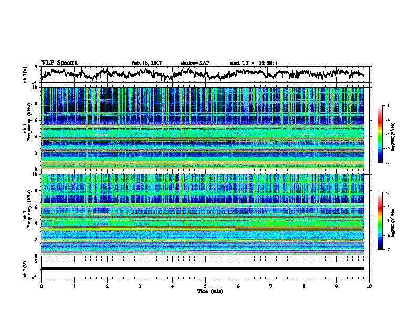Click the time axis tick label 2
The height and width of the screenshot is (321, 416).
(x=107, y=286)
